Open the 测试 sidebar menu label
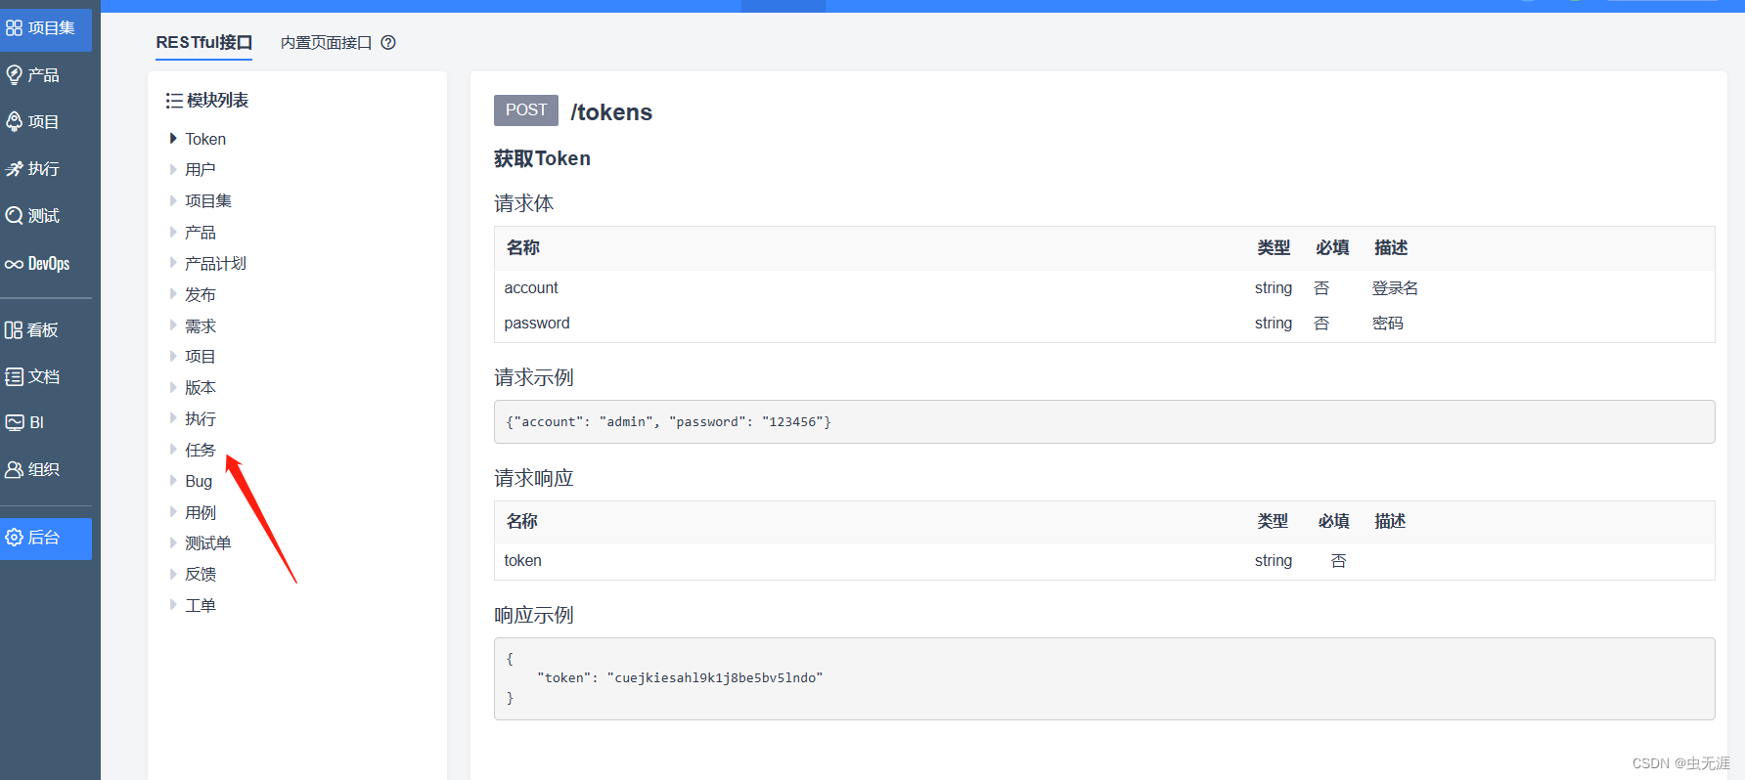1745x780 pixels. point(44,215)
